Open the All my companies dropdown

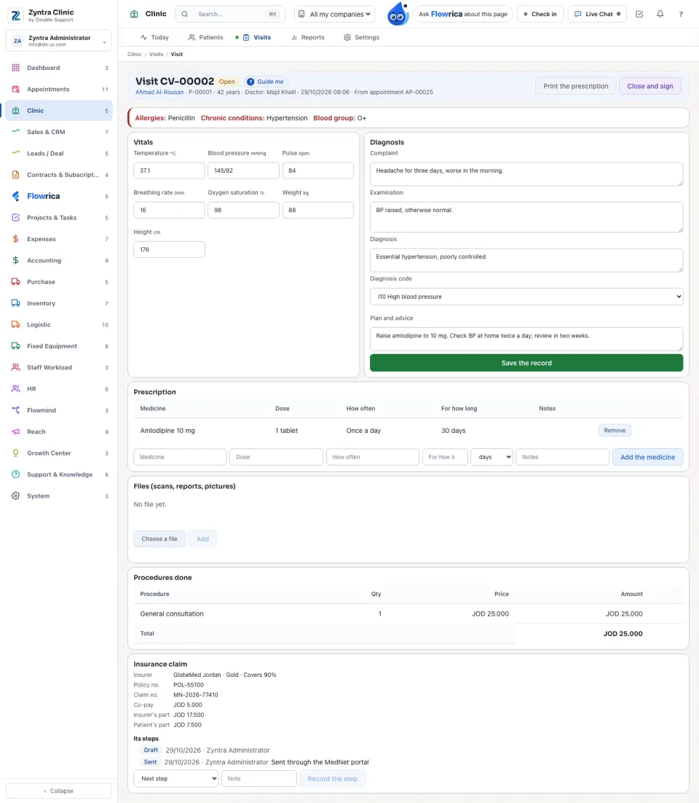335,14
